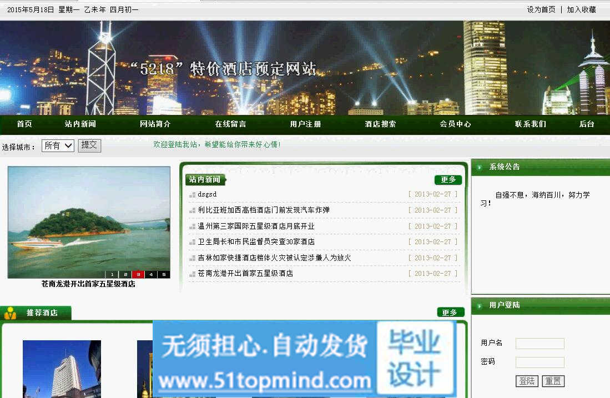Switch to slide 4 in slideshow
This screenshot has width=610, height=398.
(151, 274)
